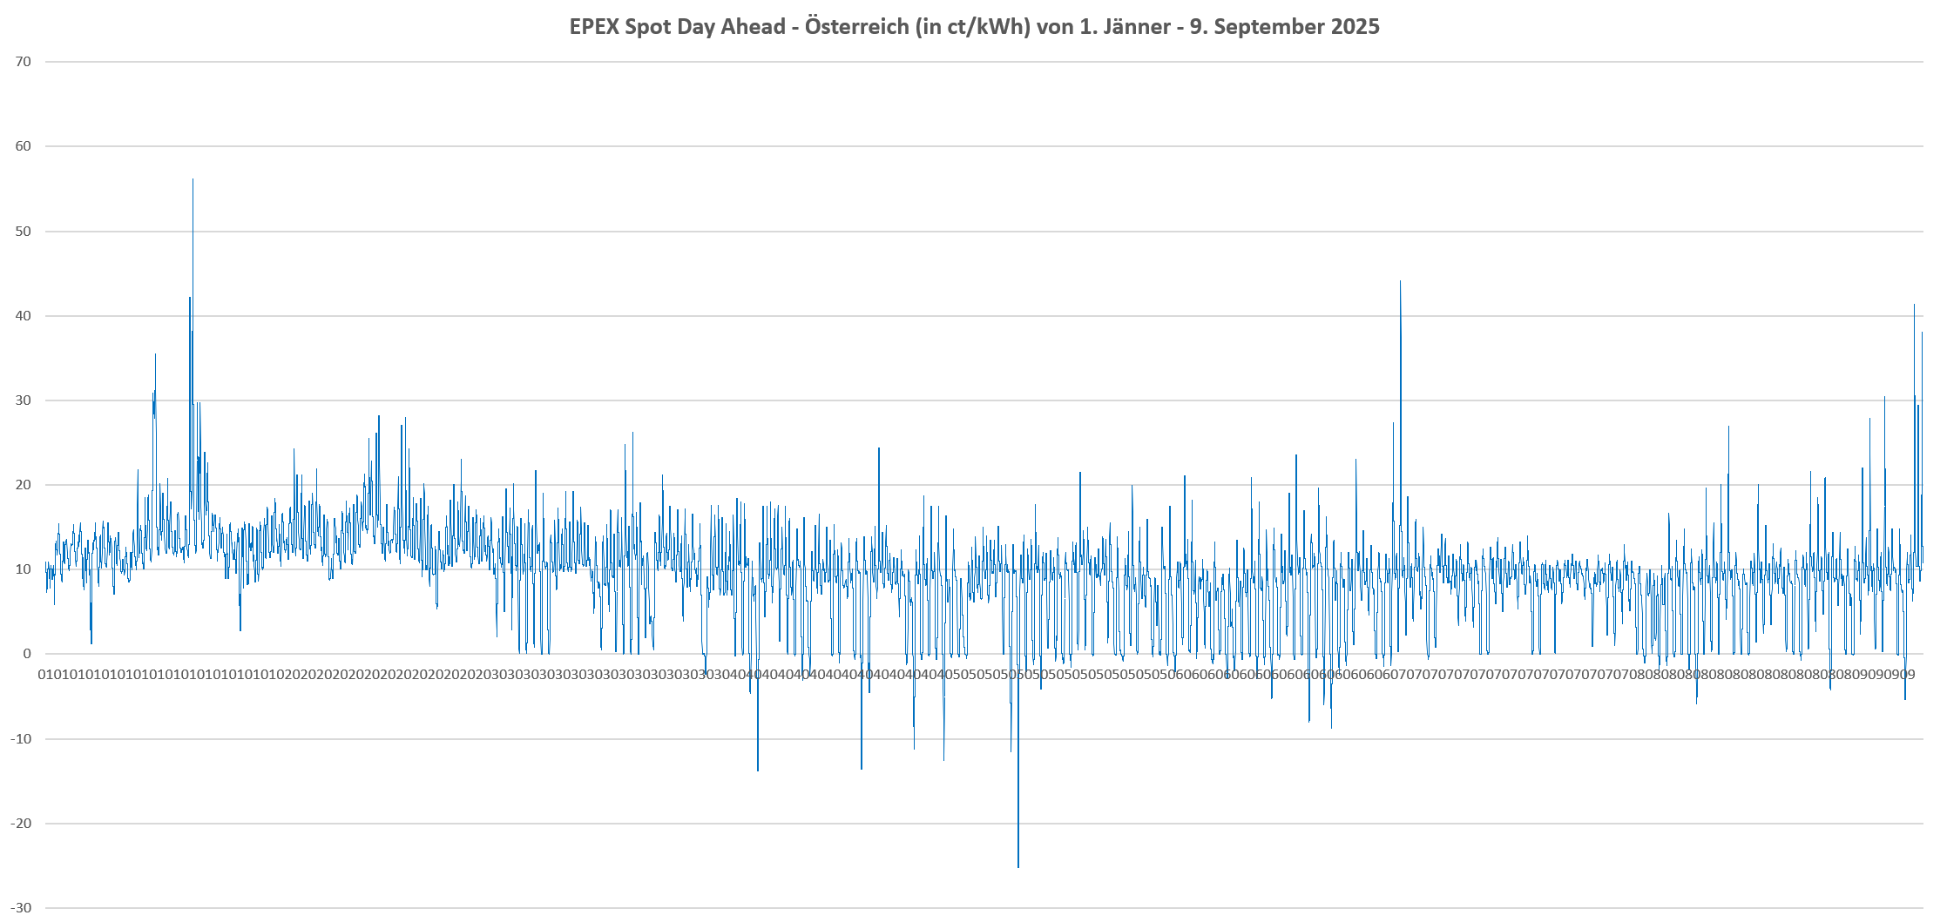The height and width of the screenshot is (922, 1947).
Task: Click "2025" at the end of the title
Action: (1355, 27)
